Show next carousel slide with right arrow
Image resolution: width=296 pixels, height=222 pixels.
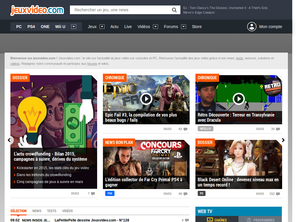[x=283, y=140]
